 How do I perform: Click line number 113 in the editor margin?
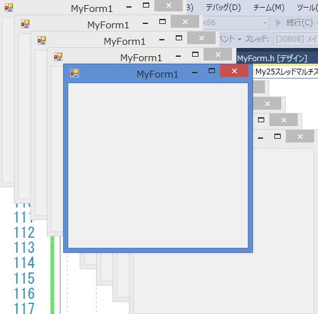24,247
